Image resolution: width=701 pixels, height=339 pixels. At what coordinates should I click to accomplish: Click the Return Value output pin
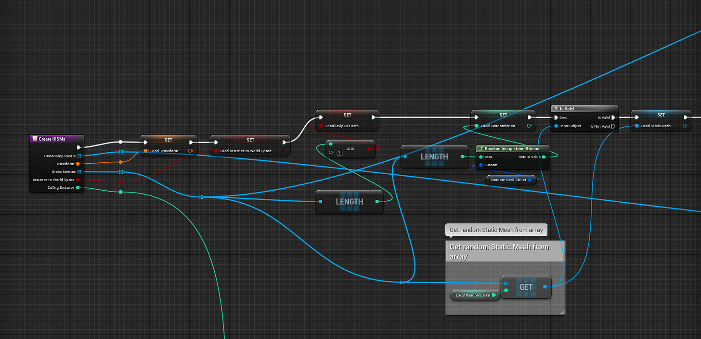(544, 157)
